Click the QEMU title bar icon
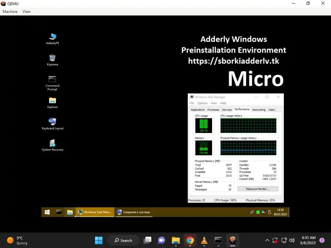 point(3,4)
